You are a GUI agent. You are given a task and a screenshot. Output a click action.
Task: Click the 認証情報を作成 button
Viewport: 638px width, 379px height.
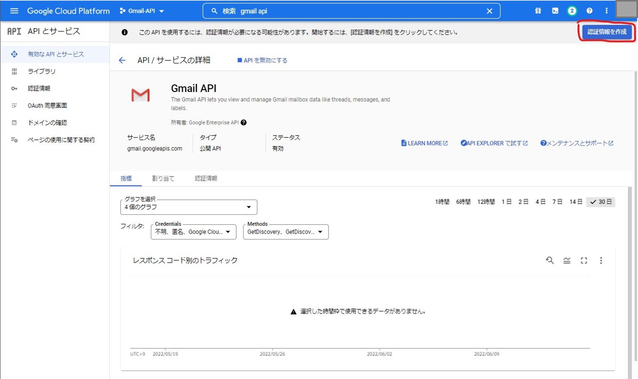(x=607, y=32)
